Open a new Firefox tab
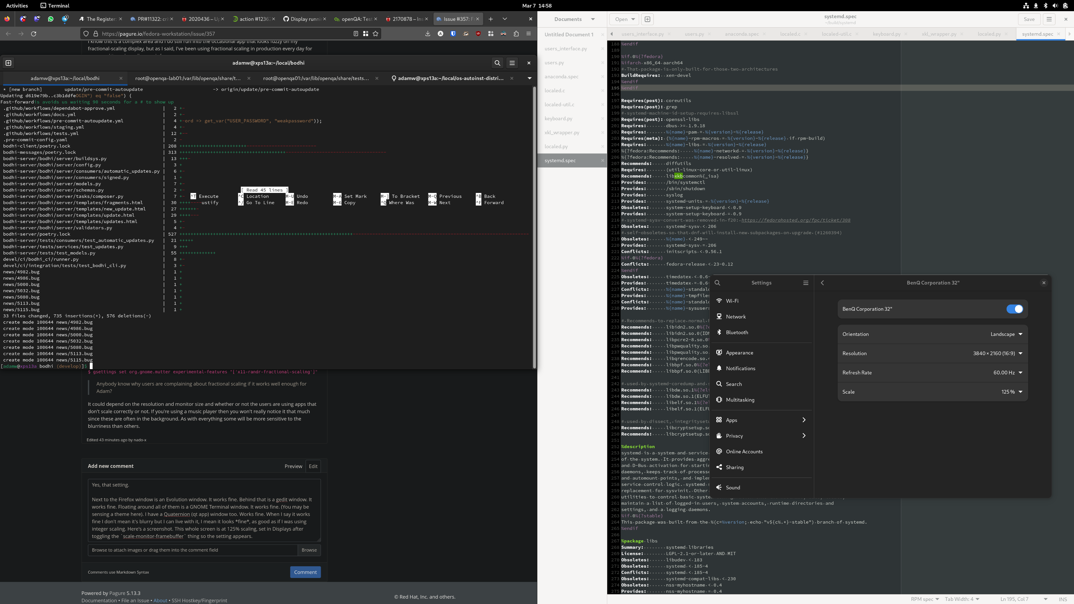1074x604 pixels. (x=491, y=19)
